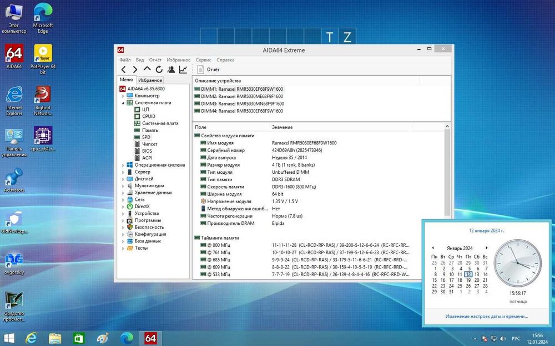Refresh the AIDA64 page
555x346 pixels.
tap(159, 70)
